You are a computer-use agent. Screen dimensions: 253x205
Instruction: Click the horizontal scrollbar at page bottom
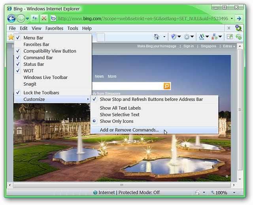(x=122, y=185)
